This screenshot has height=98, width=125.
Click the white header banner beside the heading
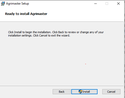pyautogui.click(x=84, y=14)
